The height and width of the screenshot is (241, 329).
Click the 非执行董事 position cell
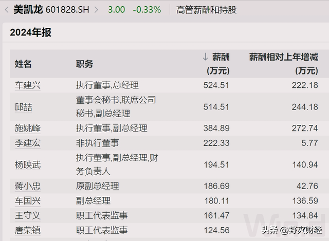click(x=97, y=143)
